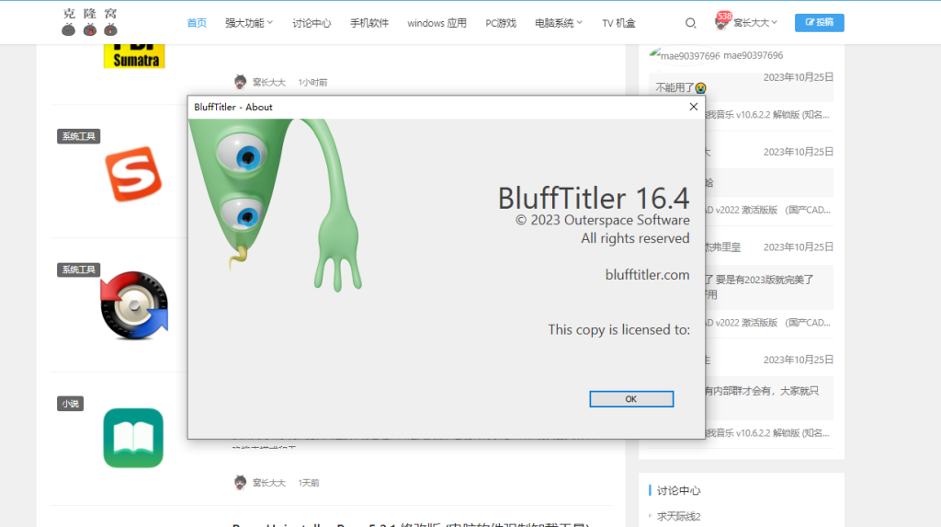Open the TV 机盒 section
This screenshot has width=941, height=527.
(x=618, y=23)
